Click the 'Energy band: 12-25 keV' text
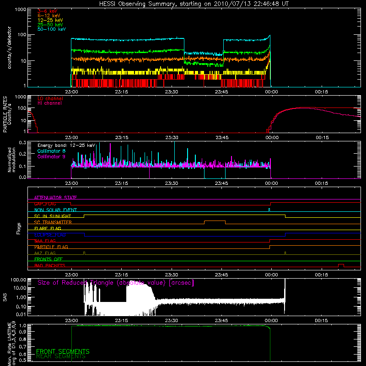The width and height of the screenshot is (366, 366). click(x=66, y=145)
